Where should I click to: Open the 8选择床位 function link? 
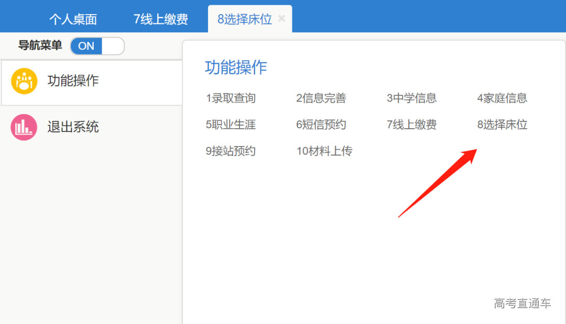pyautogui.click(x=502, y=125)
